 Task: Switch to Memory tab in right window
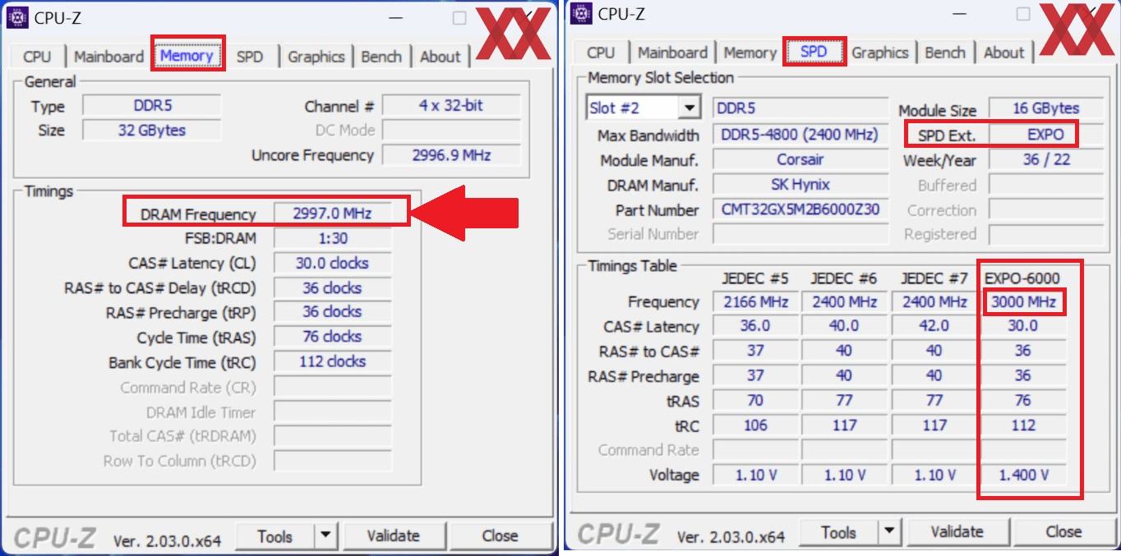pyautogui.click(x=750, y=53)
